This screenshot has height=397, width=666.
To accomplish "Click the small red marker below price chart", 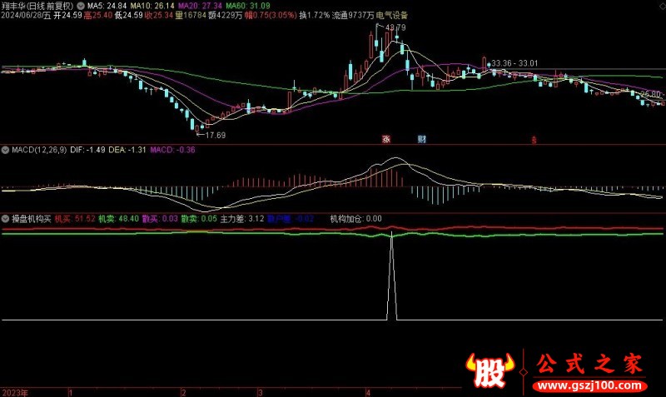I will 534,140.
